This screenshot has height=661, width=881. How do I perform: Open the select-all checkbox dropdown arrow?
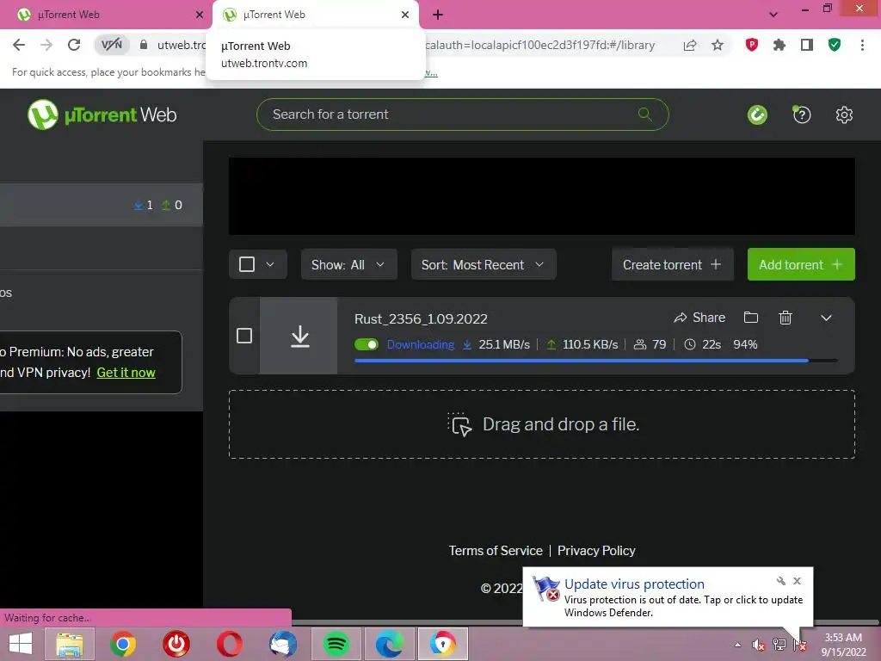click(x=270, y=264)
